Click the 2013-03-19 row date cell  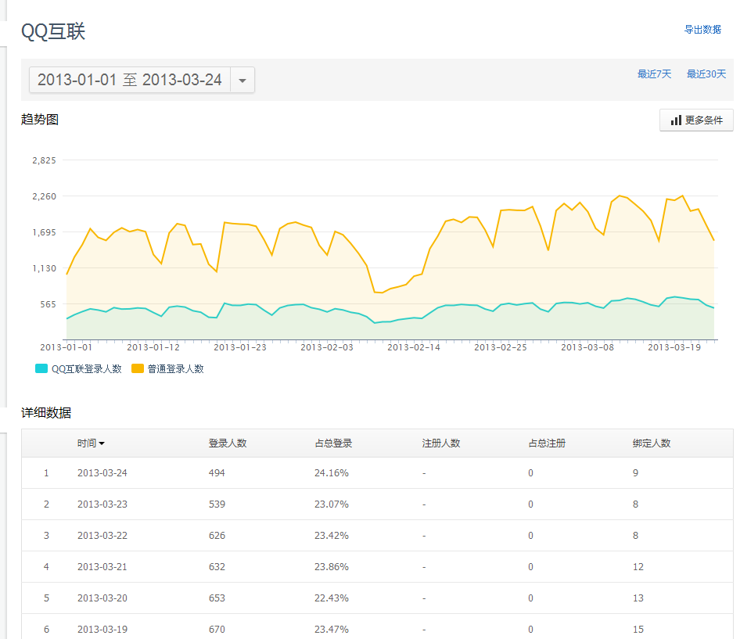102,630
